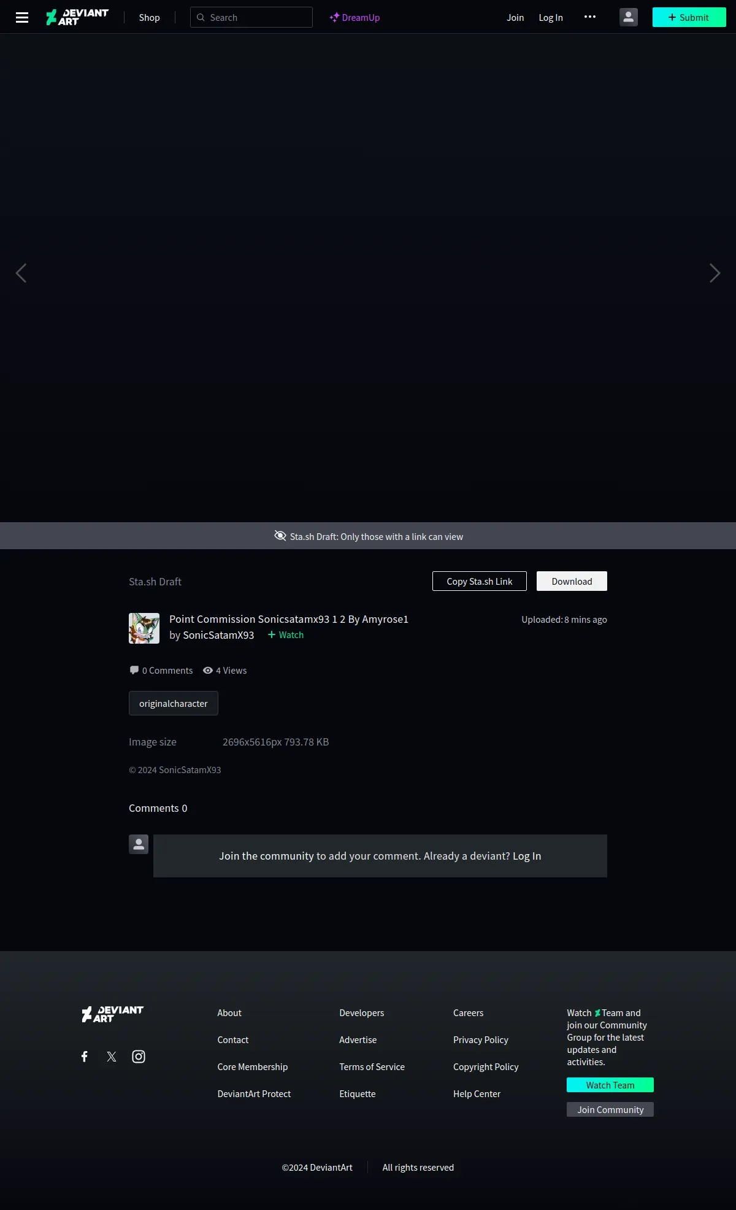
Task: Open Core Membership footer link
Action: pos(253,1067)
